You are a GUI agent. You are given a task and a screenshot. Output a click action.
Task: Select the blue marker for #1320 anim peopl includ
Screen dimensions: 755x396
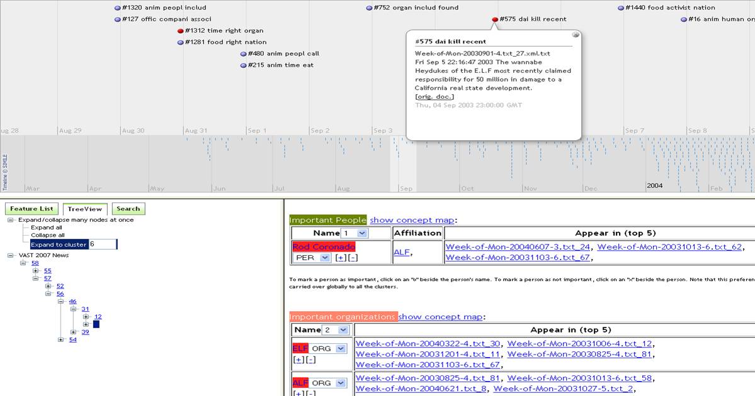[118, 8]
